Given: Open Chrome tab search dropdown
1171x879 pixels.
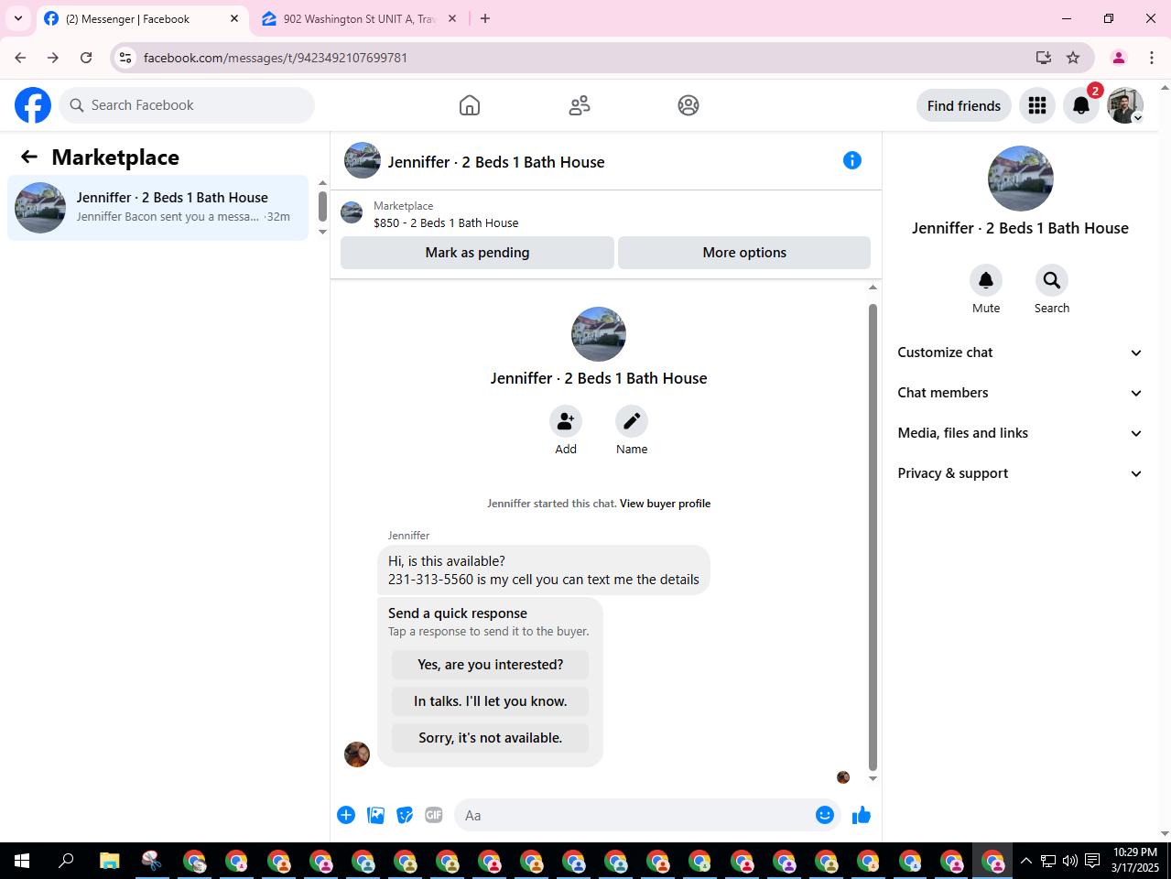Looking at the screenshot, I should tap(18, 18).
